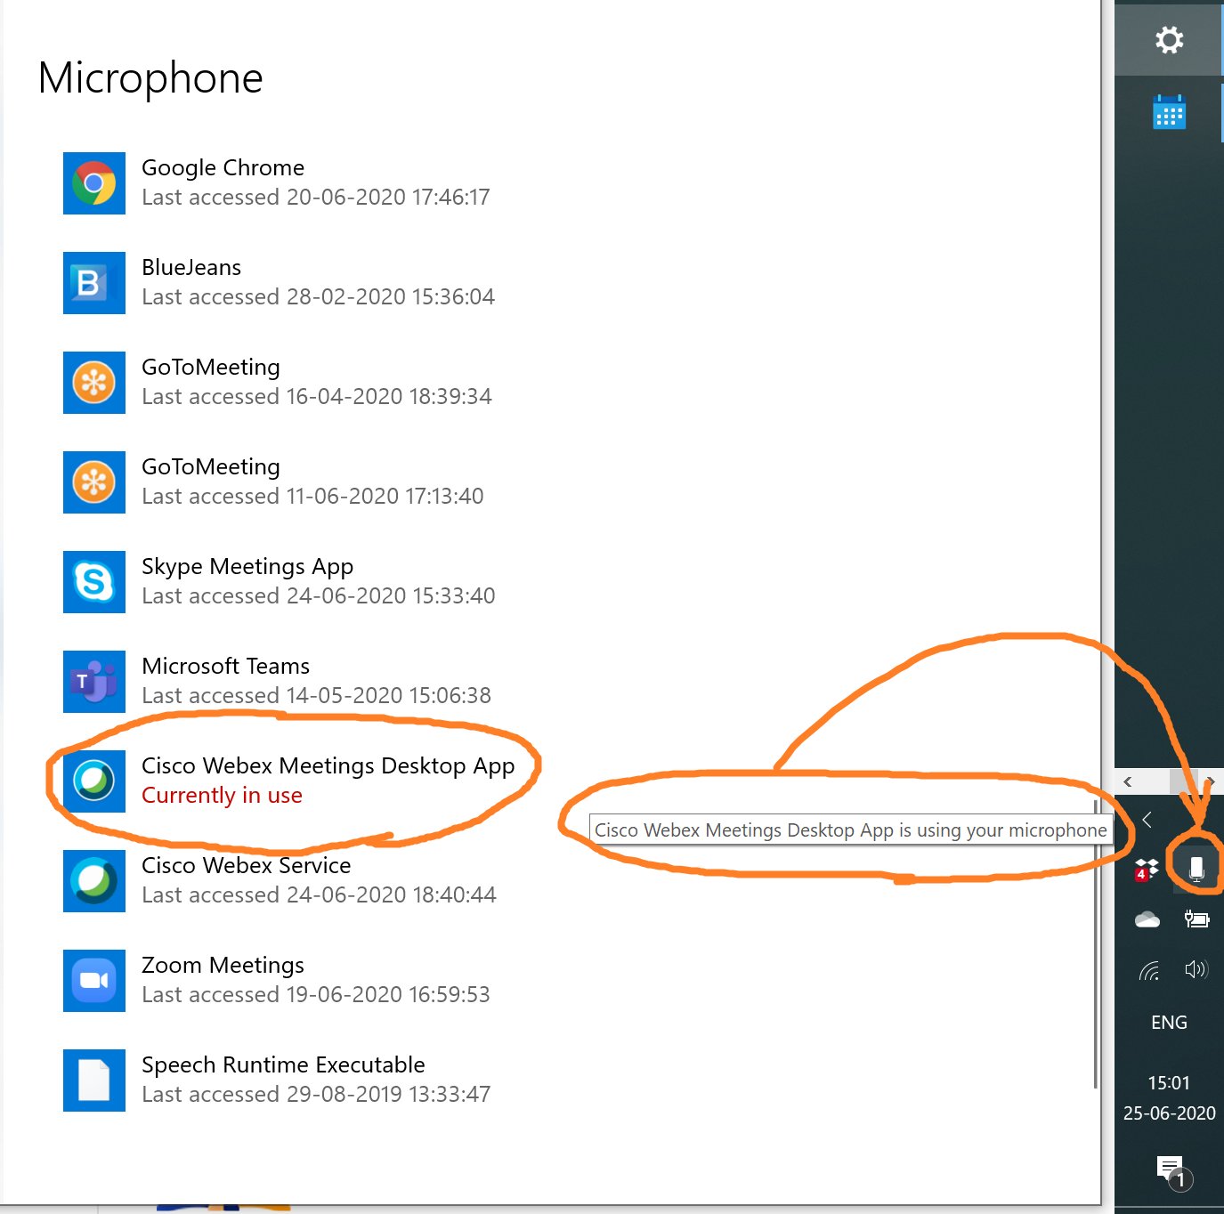This screenshot has width=1224, height=1214.
Task: Click the date 25-06-2020 on taskbar
Action: click(x=1169, y=1113)
